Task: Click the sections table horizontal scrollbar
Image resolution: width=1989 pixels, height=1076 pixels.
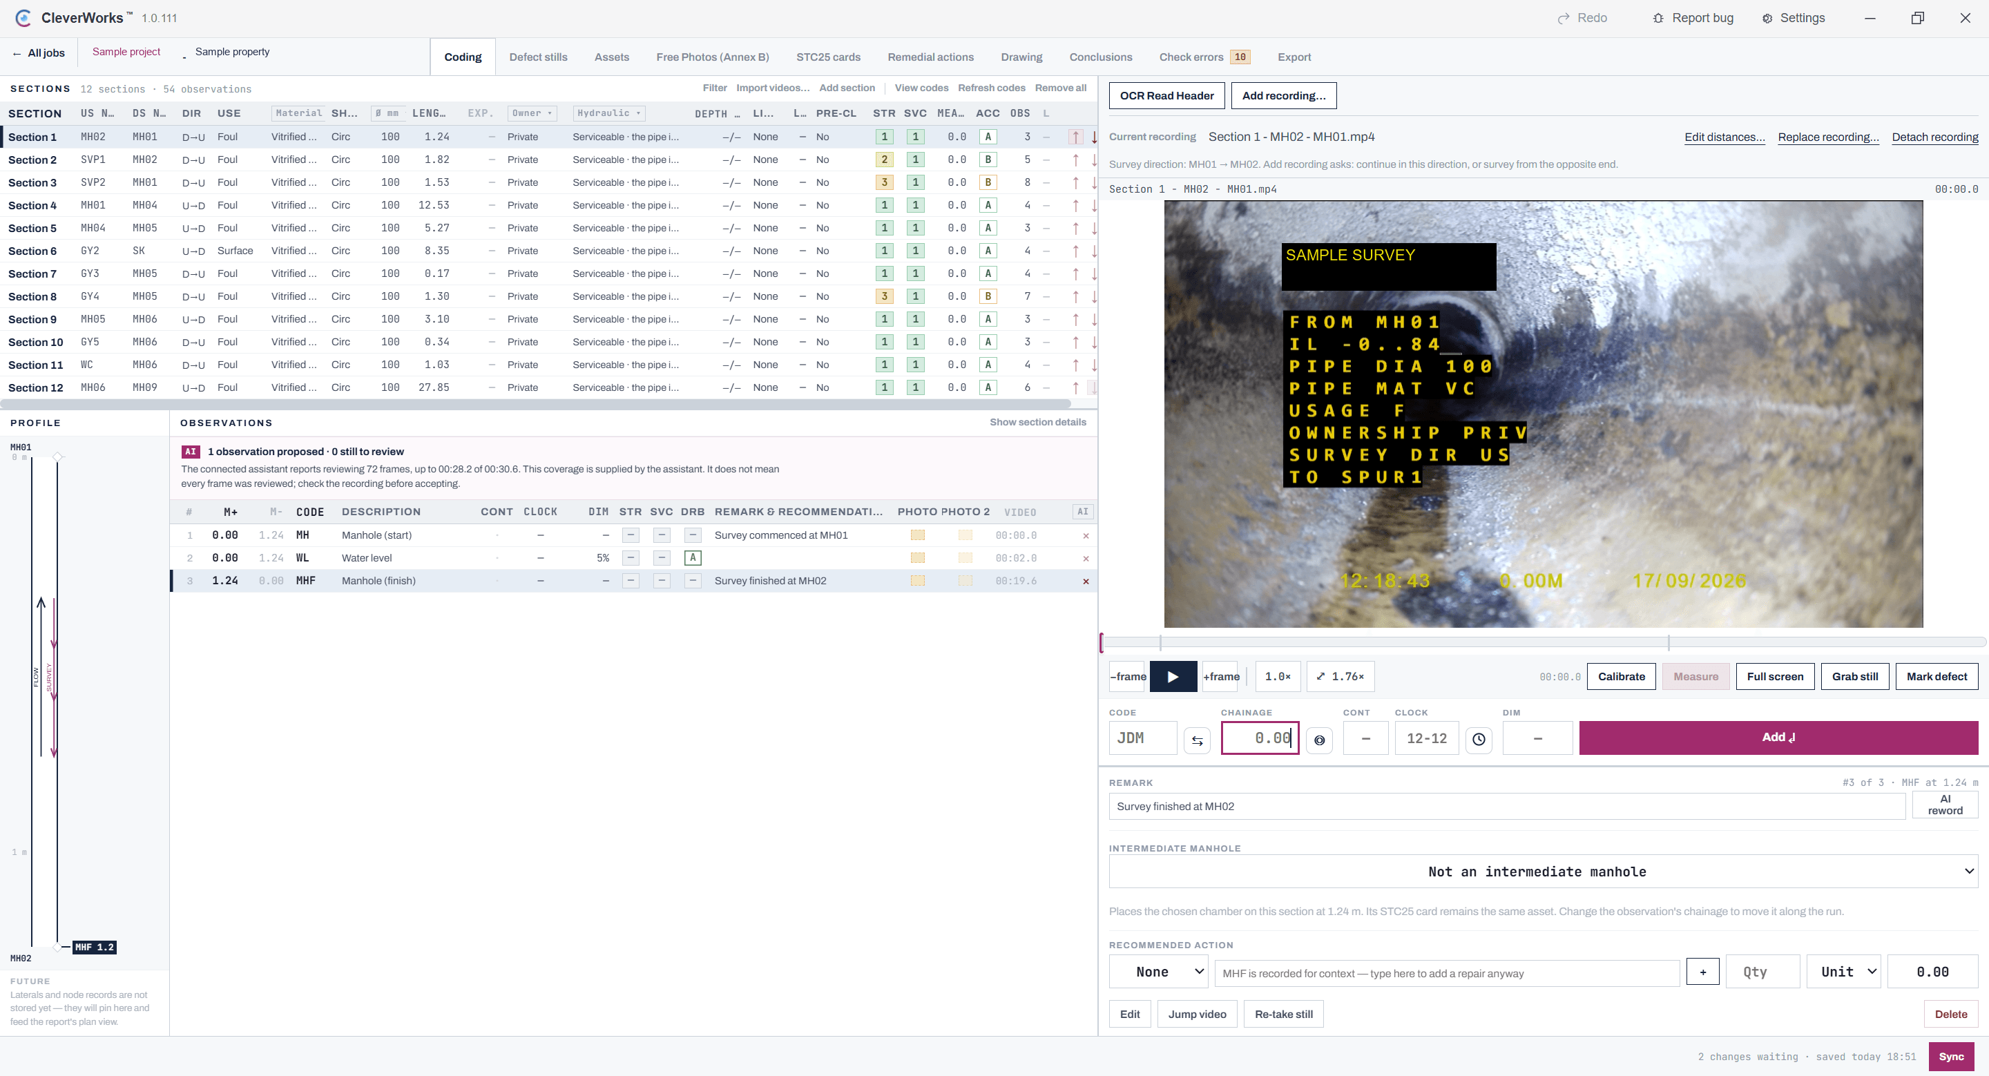Action: tap(535, 404)
